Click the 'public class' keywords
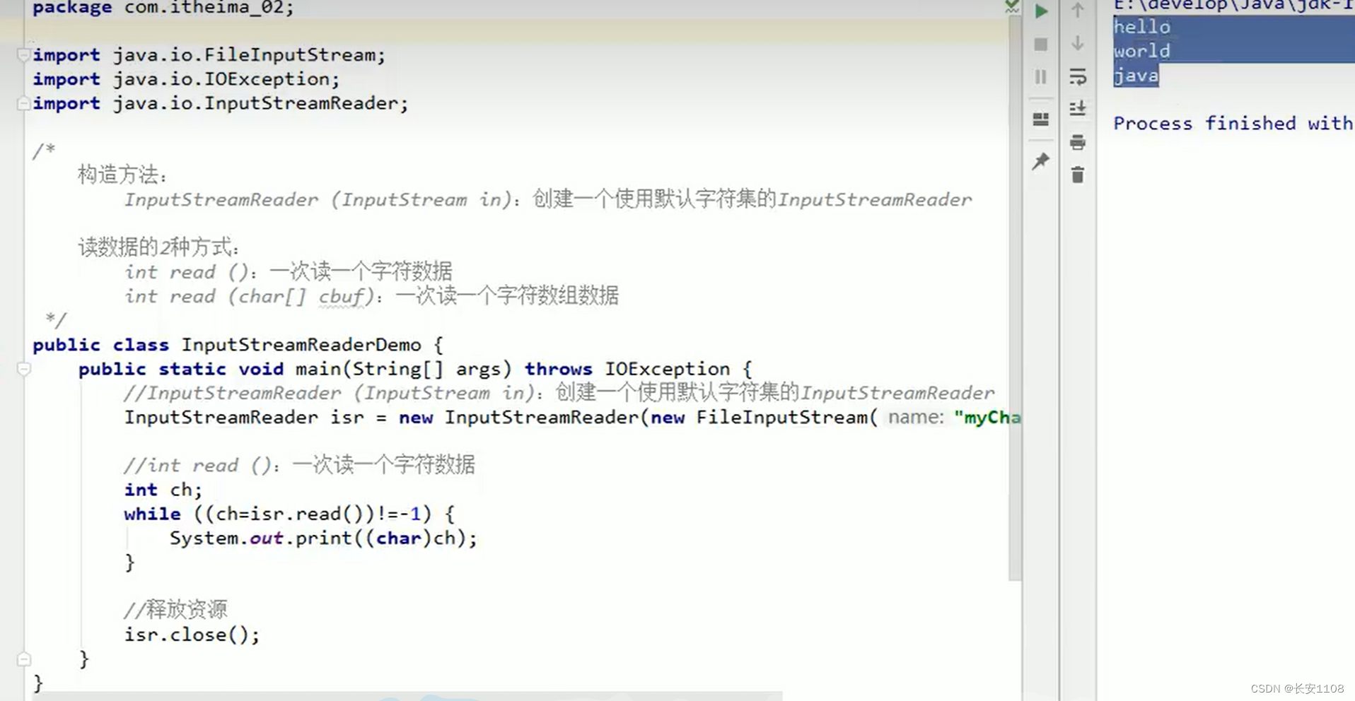 (100, 345)
